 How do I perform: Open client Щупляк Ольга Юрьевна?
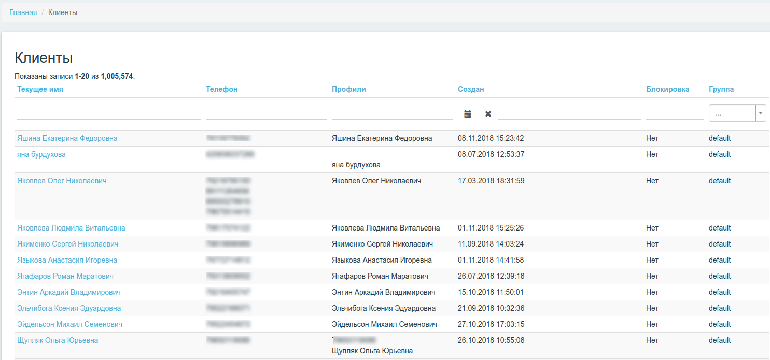[x=58, y=340]
